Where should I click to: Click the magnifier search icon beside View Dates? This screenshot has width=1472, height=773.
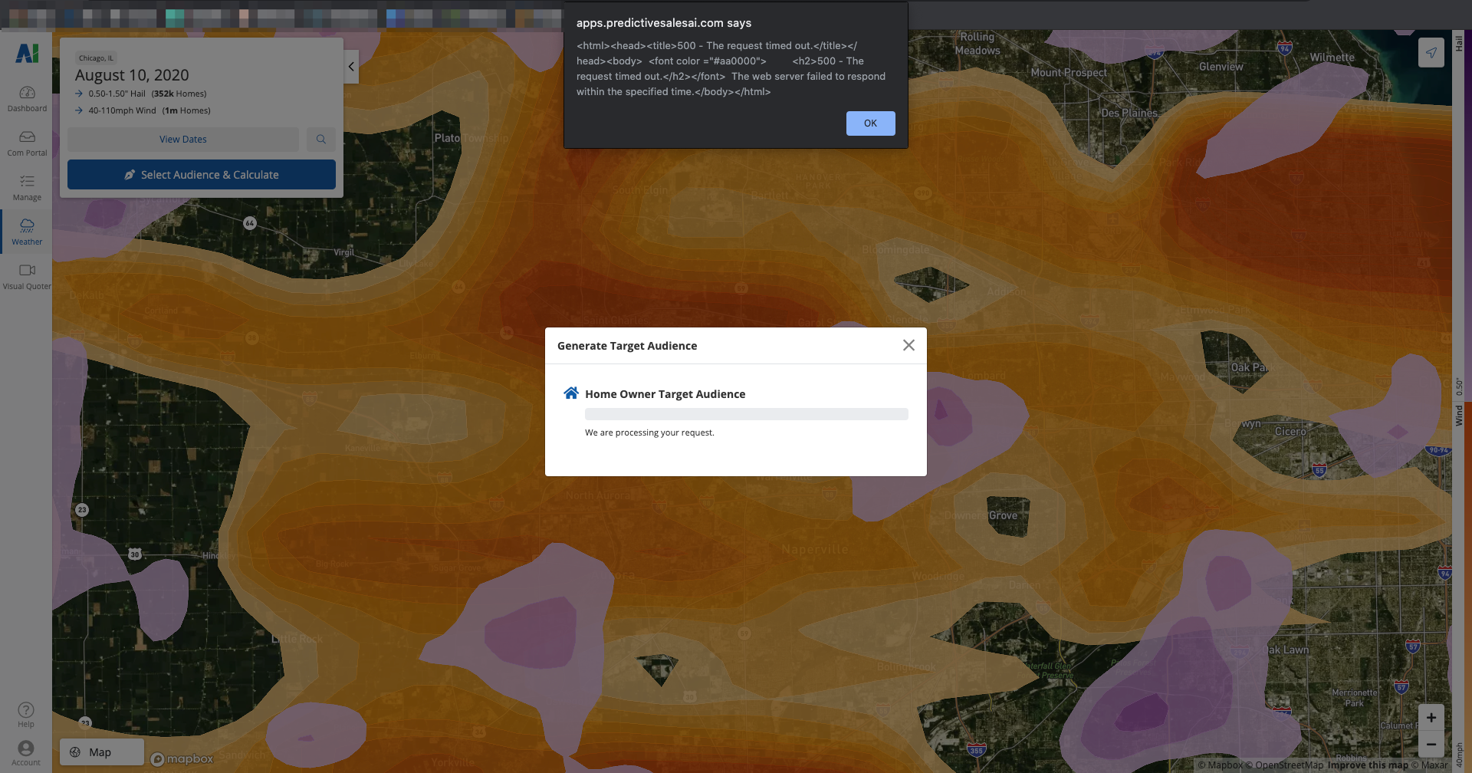[321, 140]
